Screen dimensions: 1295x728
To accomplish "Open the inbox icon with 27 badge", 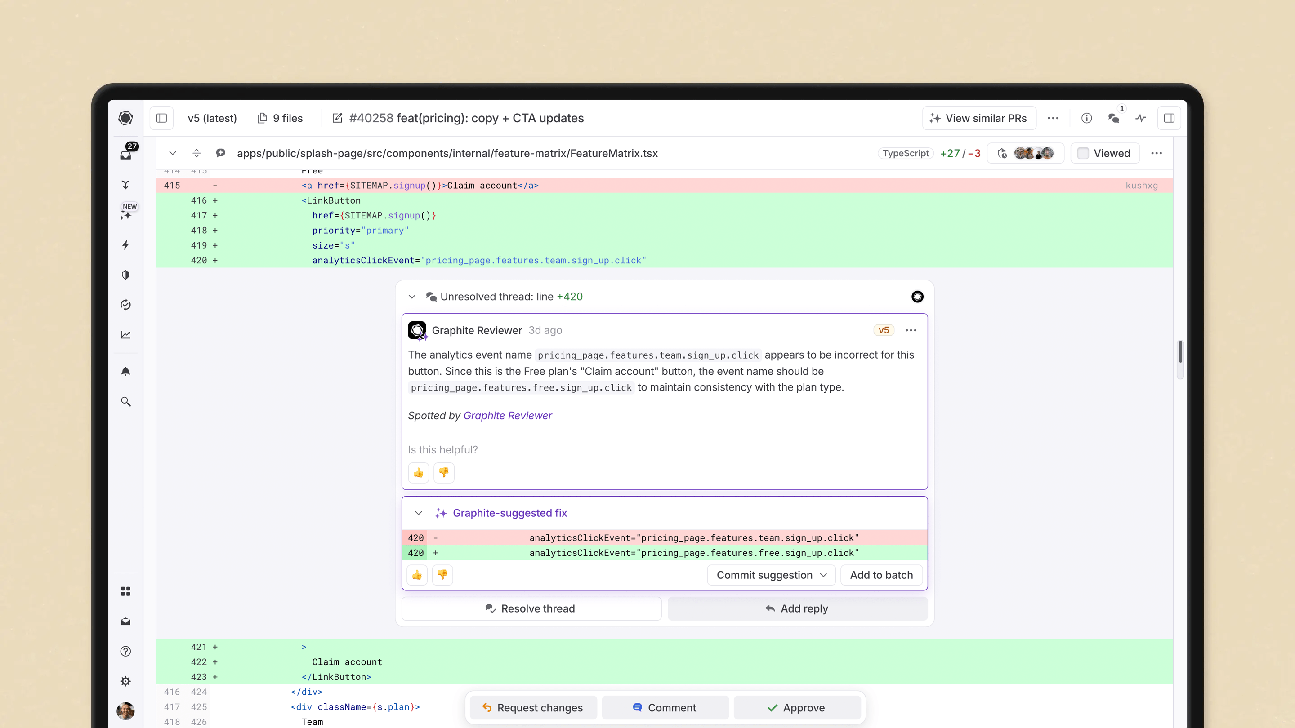I will tap(126, 154).
